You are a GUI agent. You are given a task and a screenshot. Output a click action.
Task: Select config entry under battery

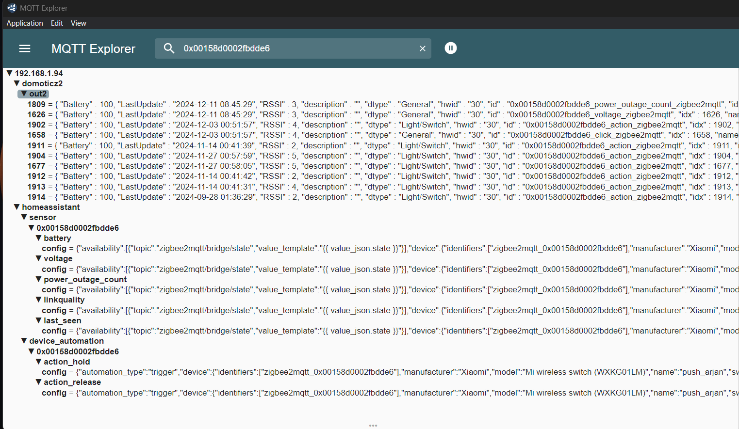390,248
